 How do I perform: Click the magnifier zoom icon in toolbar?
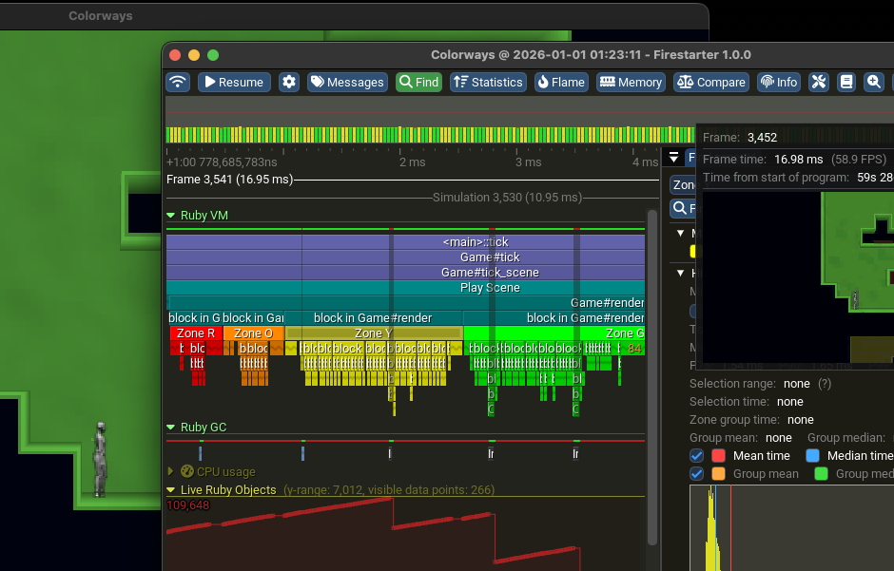(x=873, y=83)
